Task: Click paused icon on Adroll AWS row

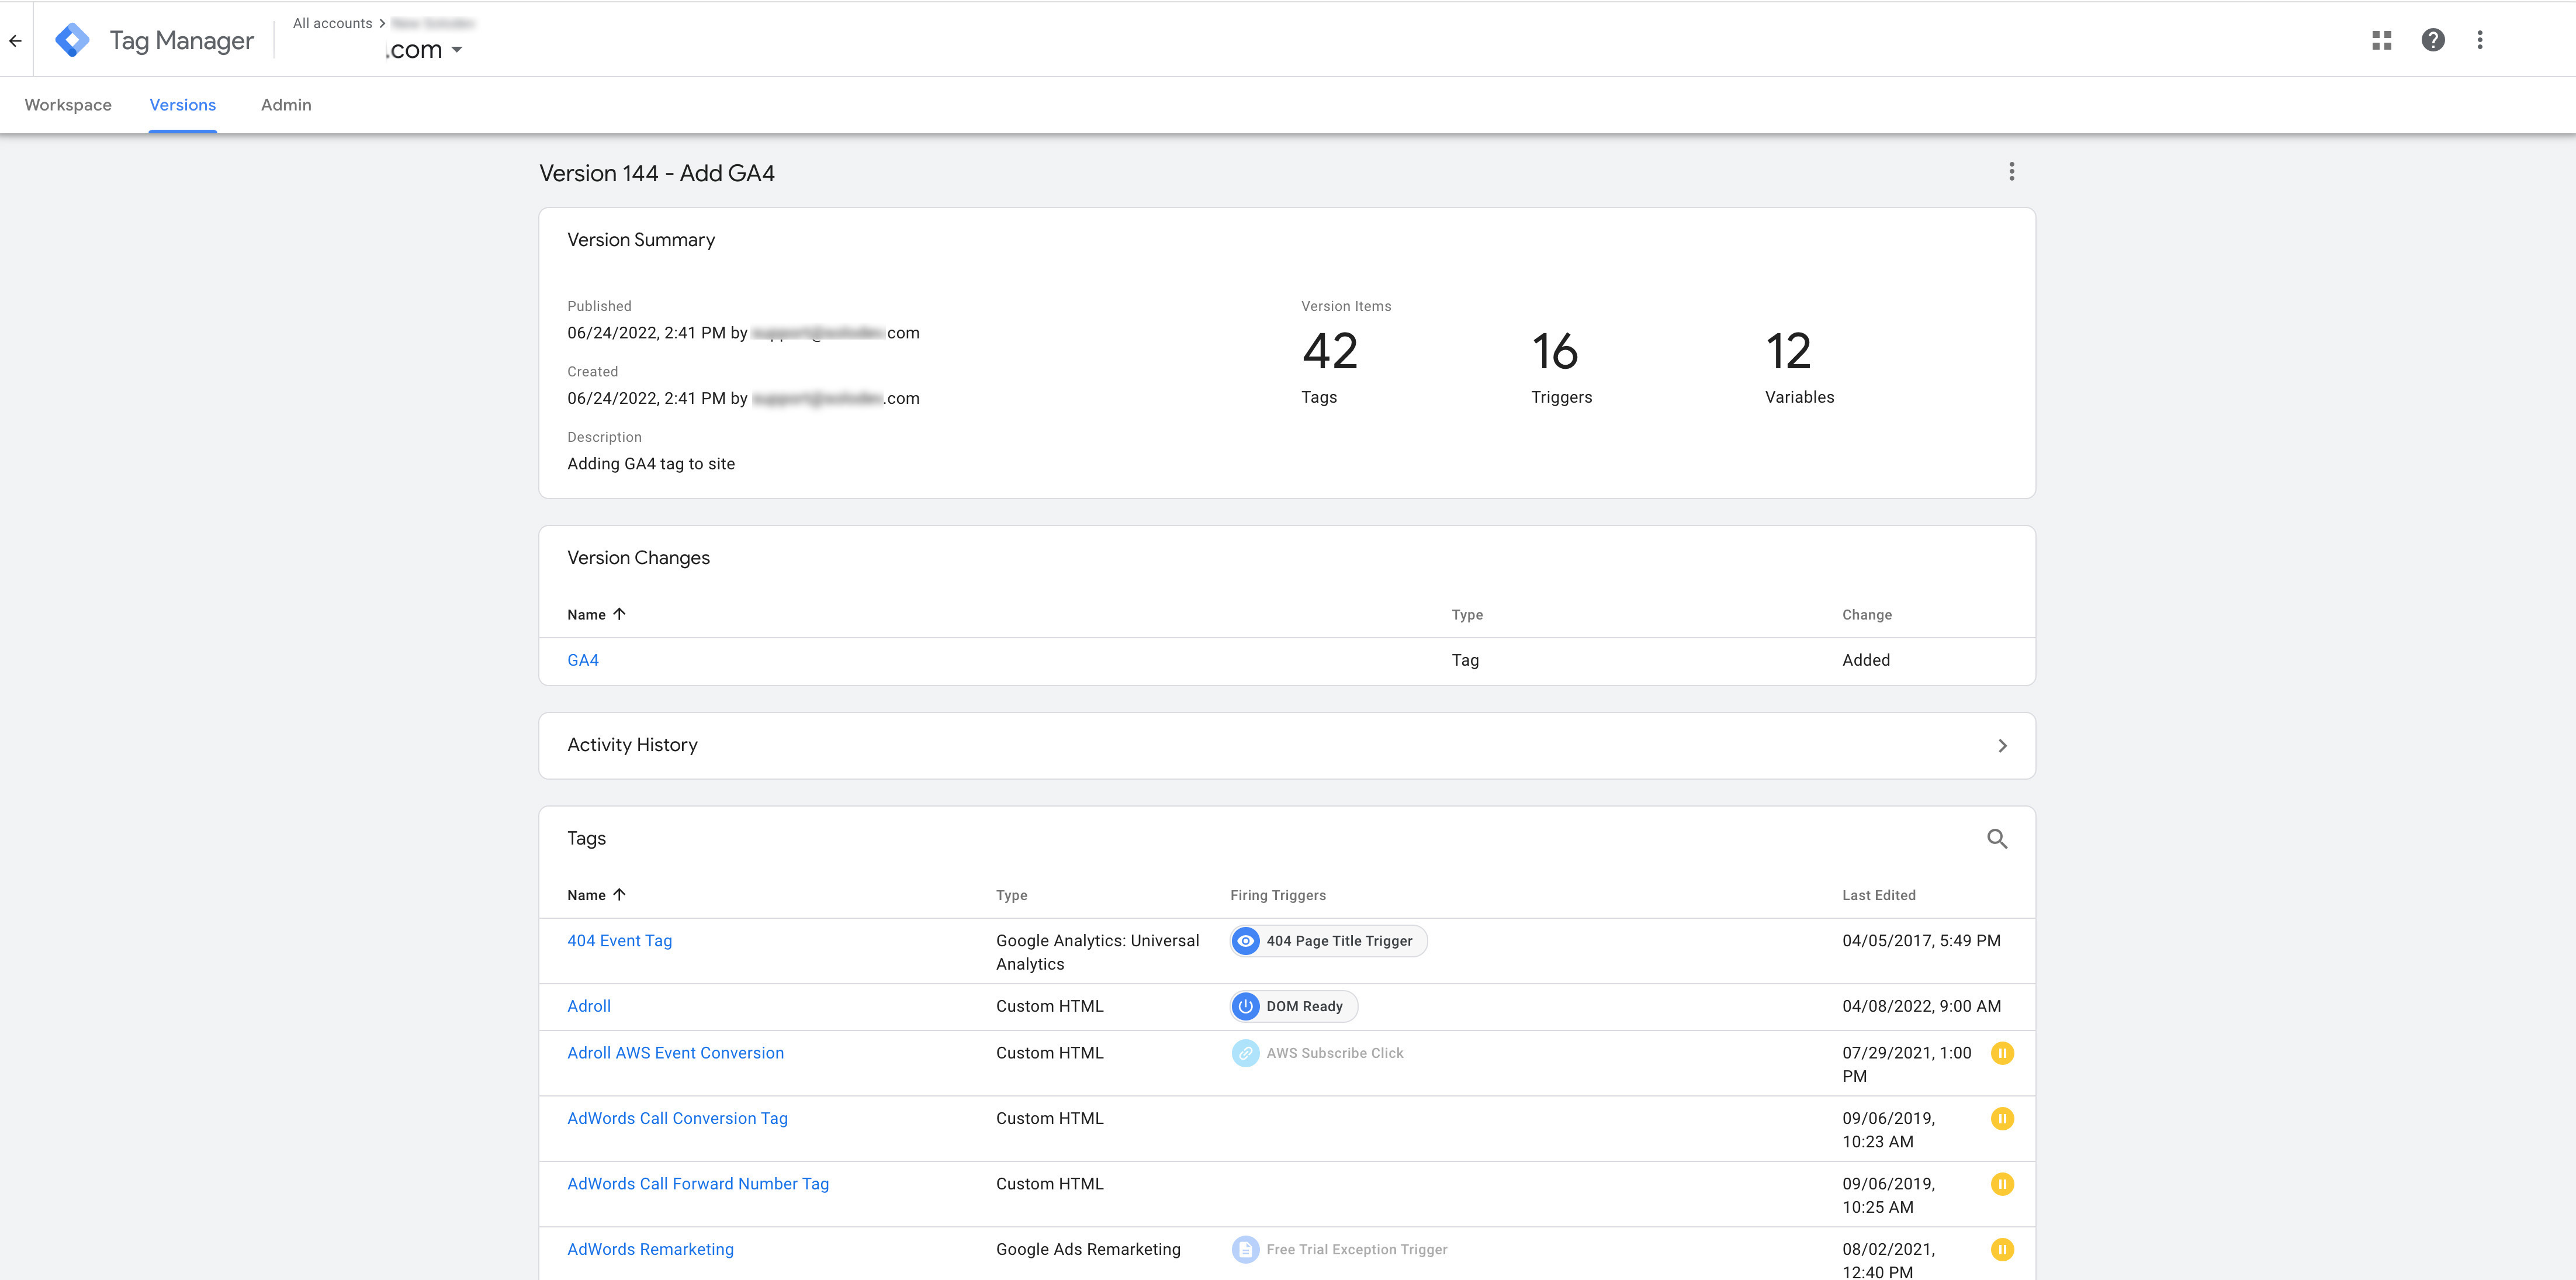Action: 2002,1053
